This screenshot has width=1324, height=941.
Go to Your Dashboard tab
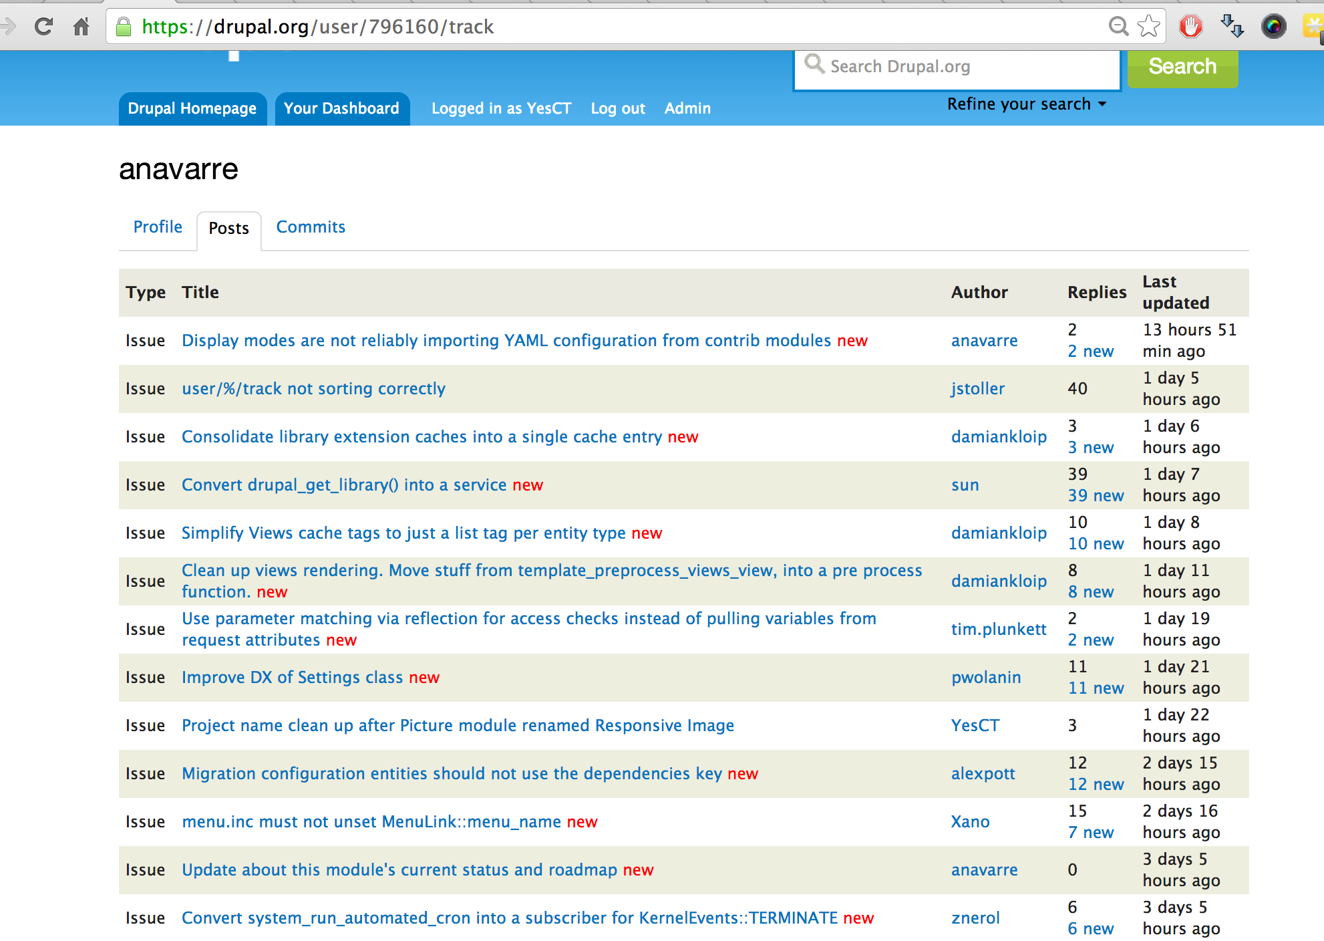click(x=341, y=109)
